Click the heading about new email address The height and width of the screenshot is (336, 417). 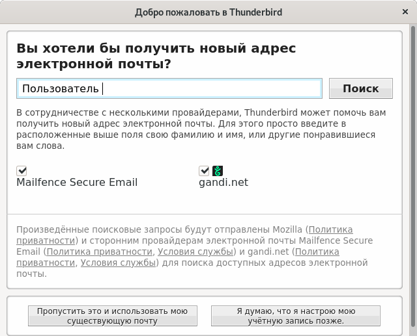point(156,56)
